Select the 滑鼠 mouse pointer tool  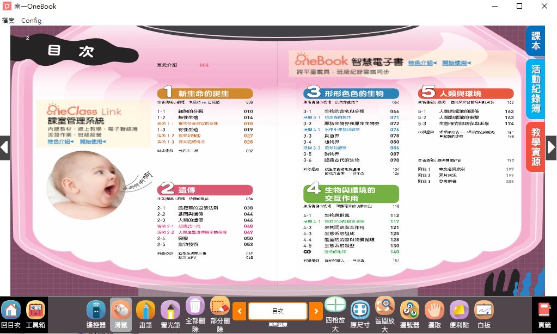tap(121, 314)
